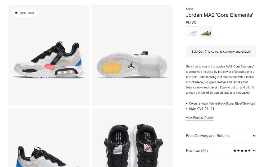The image size is (271, 167).
Task: Open the reverse side-view shoe image
Action: pos(49,138)
